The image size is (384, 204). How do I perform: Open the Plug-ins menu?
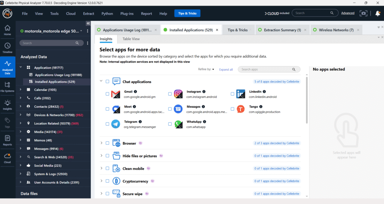coord(127,13)
